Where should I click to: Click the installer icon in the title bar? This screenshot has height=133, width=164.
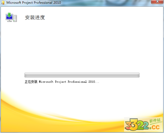pos(3,3)
